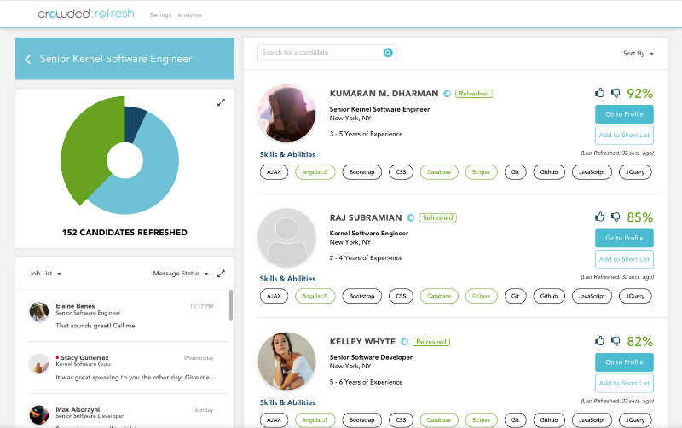Open the Job List dropdown
This screenshot has height=428, width=682.
[x=45, y=274]
